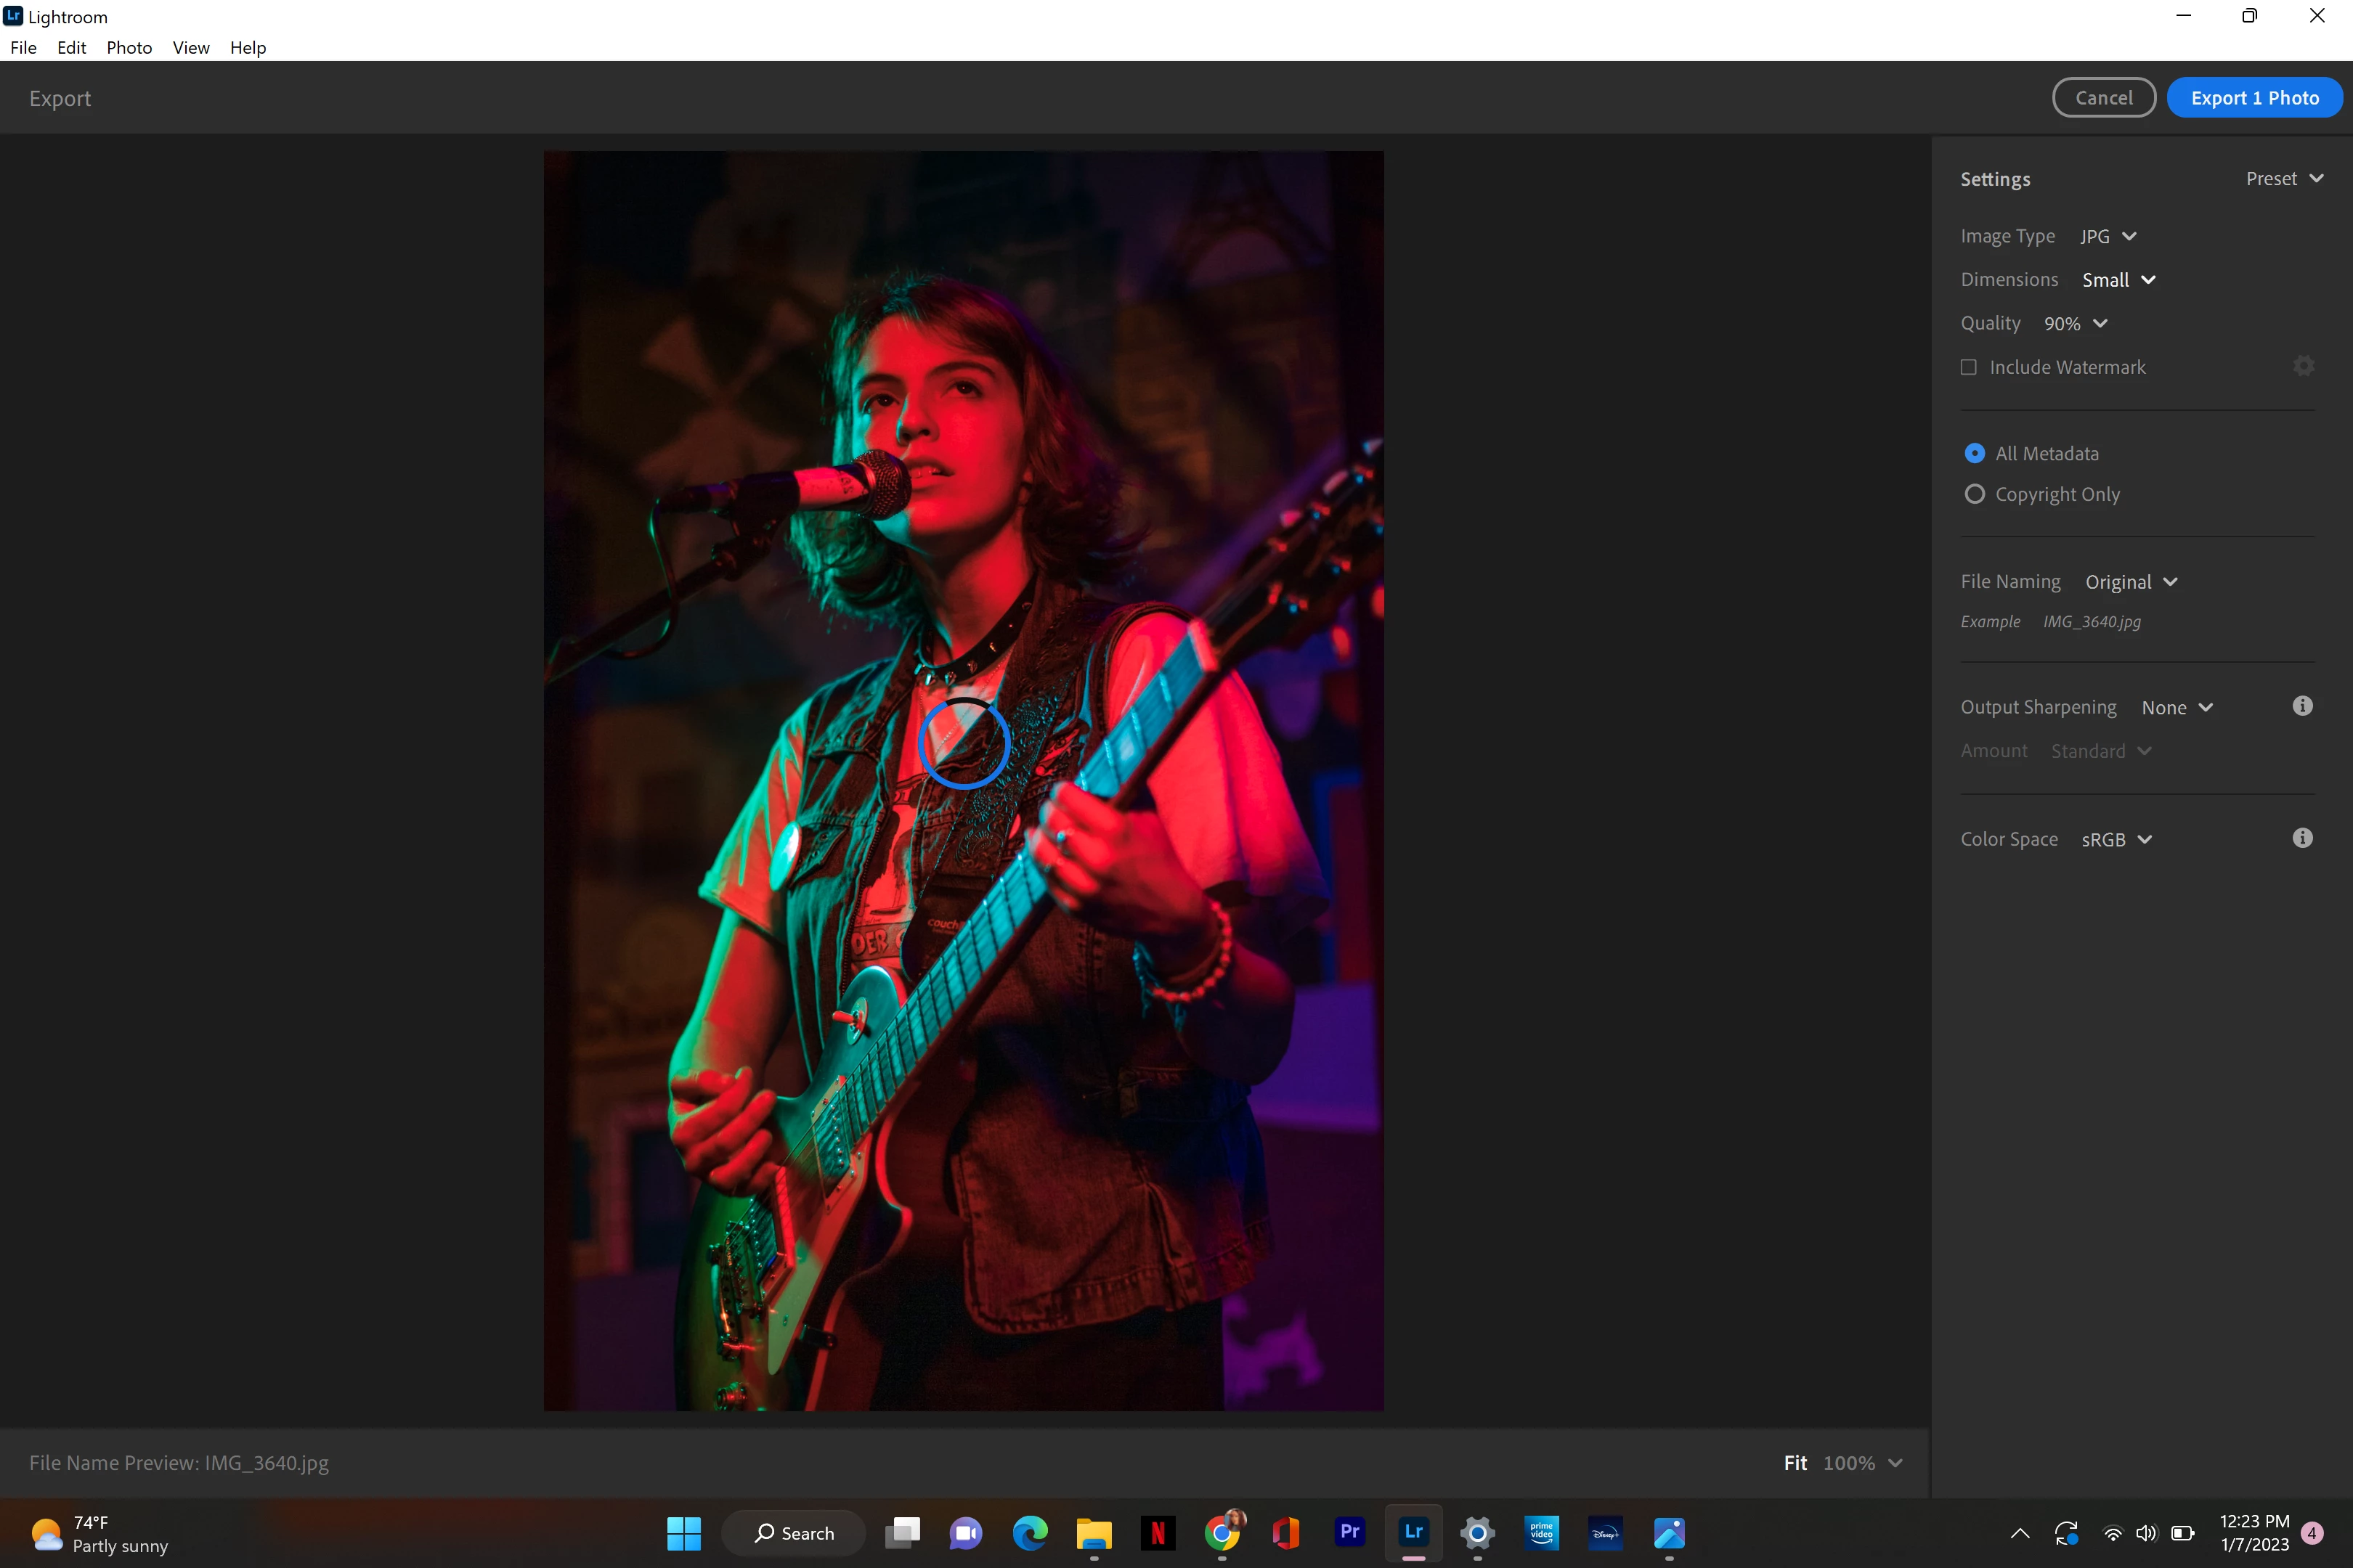Open File Explorer taskbar icon
Screen dimensions: 2353x1568
1094,1532
